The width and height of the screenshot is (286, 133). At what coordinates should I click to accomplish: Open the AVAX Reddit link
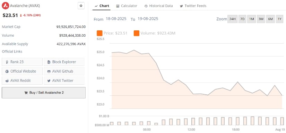click(22, 80)
